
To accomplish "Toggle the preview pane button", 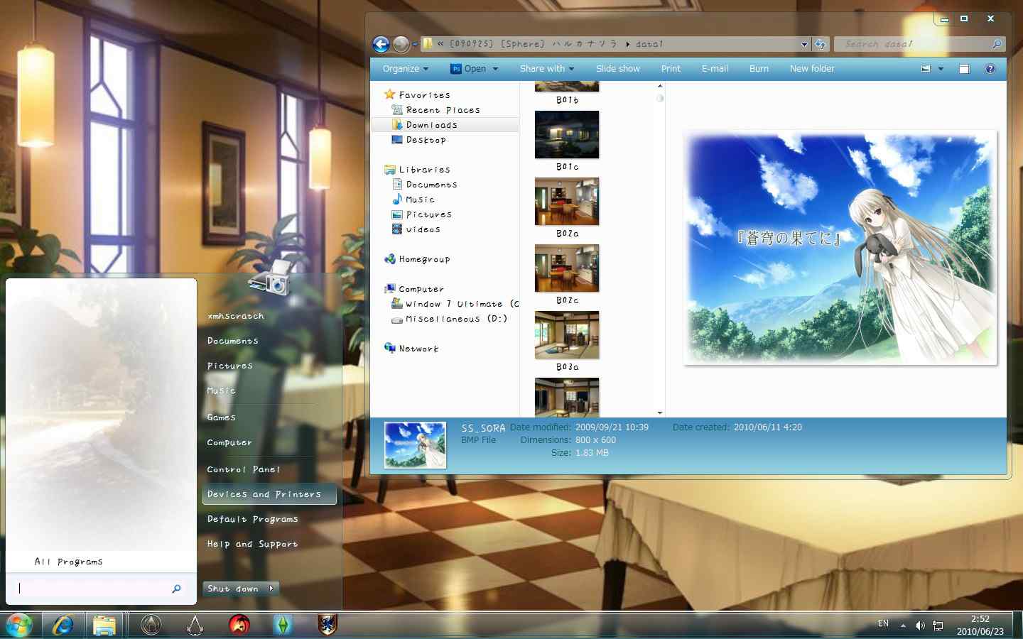I will point(964,69).
